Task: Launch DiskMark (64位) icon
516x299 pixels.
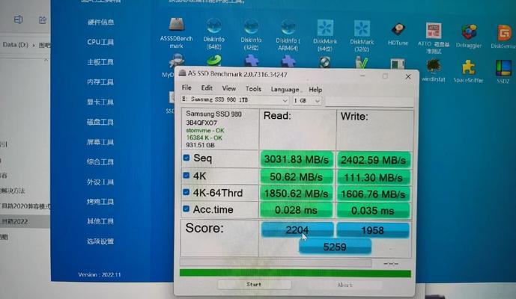Action: (325, 28)
